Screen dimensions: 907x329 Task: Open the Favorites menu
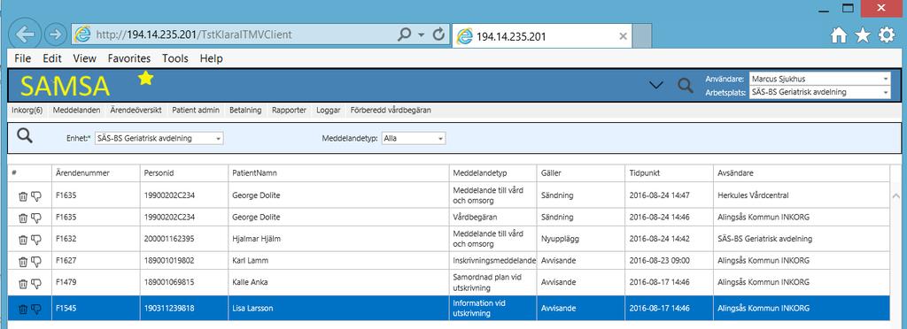129,58
